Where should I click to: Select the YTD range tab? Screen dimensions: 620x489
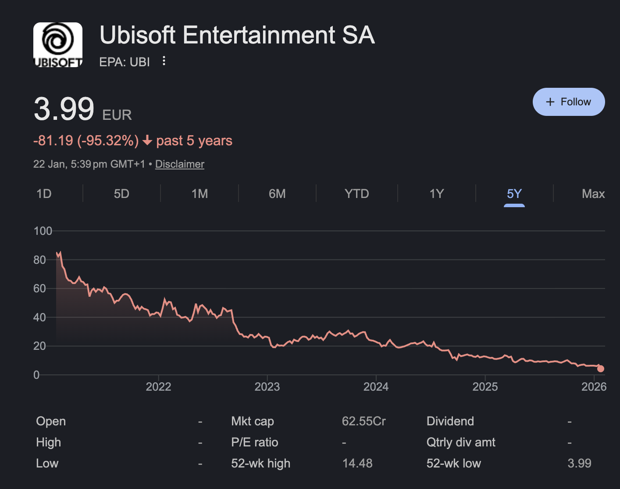tap(357, 194)
